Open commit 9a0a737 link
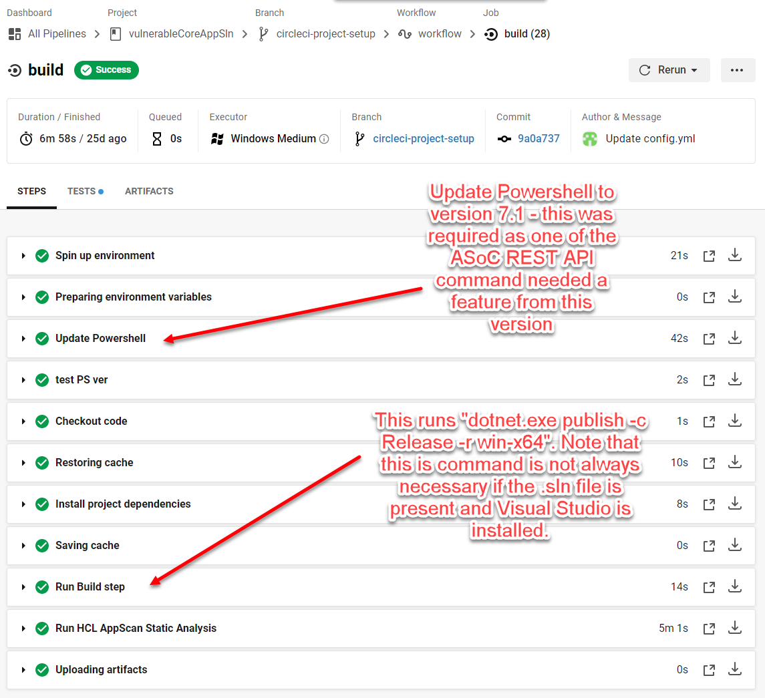765x698 pixels. pyautogui.click(x=539, y=138)
